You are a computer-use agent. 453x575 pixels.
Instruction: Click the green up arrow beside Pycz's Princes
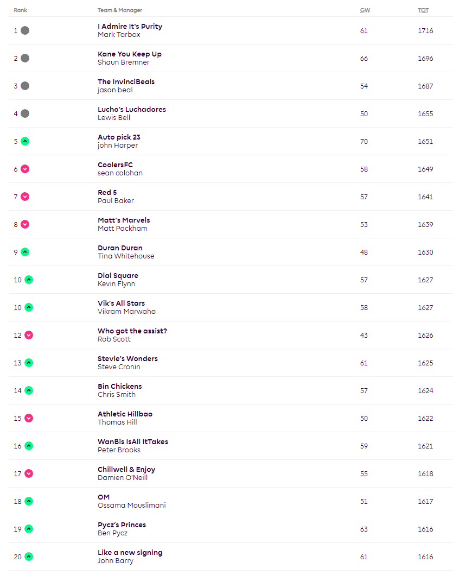pos(29,529)
